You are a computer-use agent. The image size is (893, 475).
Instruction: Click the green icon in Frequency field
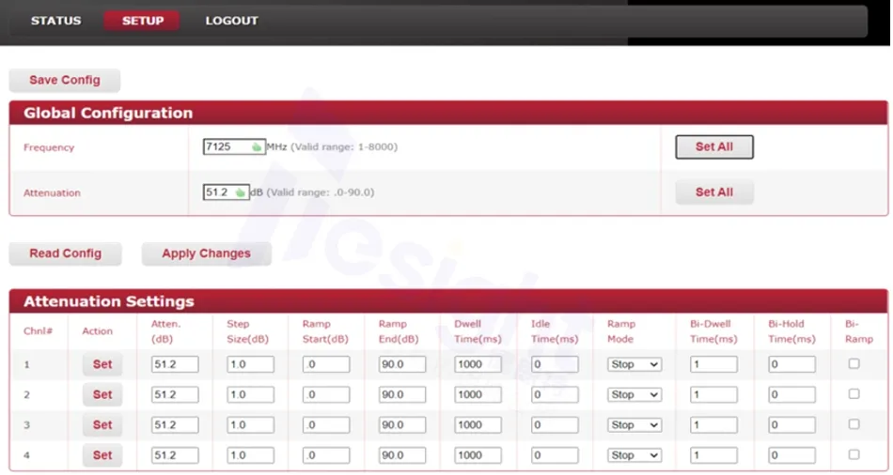click(257, 147)
